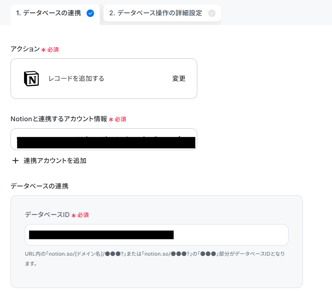The height and width of the screenshot is (291, 332).
Task: Click the red asterisk beside the Notion account label
Action: pyautogui.click(x=111, y=120)
